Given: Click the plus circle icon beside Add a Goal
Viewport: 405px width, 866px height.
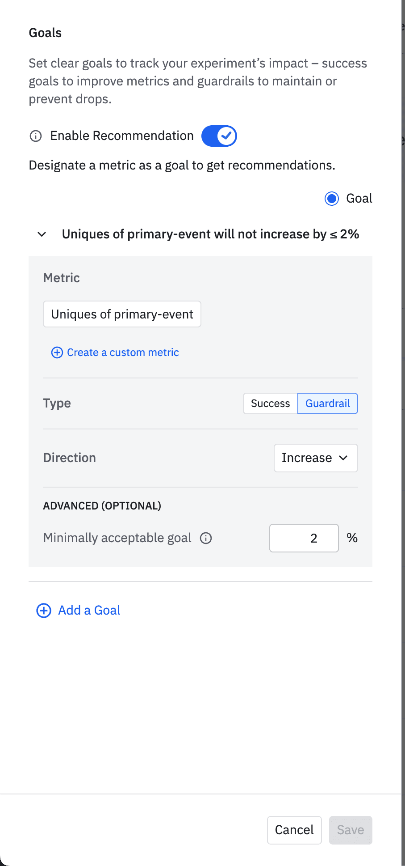Looking at the screenshot, I should pos(44,611).
